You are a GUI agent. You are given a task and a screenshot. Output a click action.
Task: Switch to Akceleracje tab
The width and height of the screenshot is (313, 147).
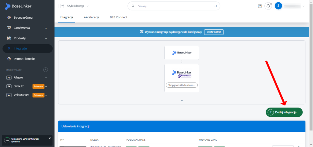point(91,17)
